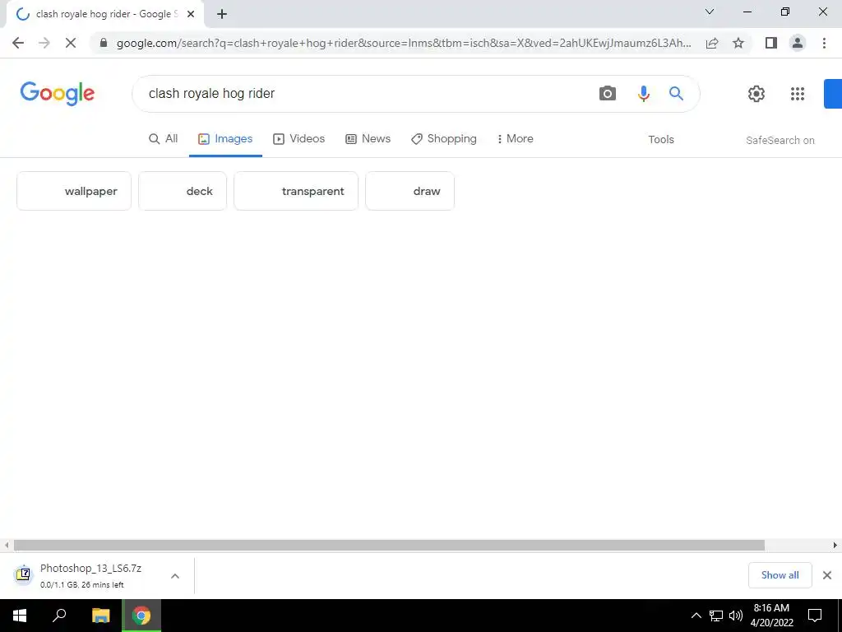This screenshot has width=842, height=632.
Task: Open the Windows notification center
Action: coord(815,616)
